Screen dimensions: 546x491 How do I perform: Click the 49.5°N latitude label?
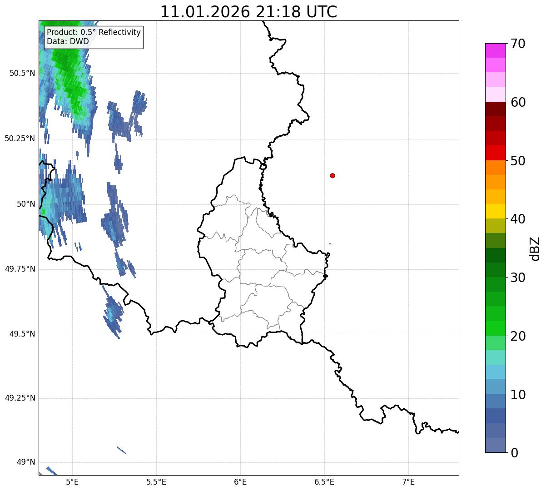point(22,334)
